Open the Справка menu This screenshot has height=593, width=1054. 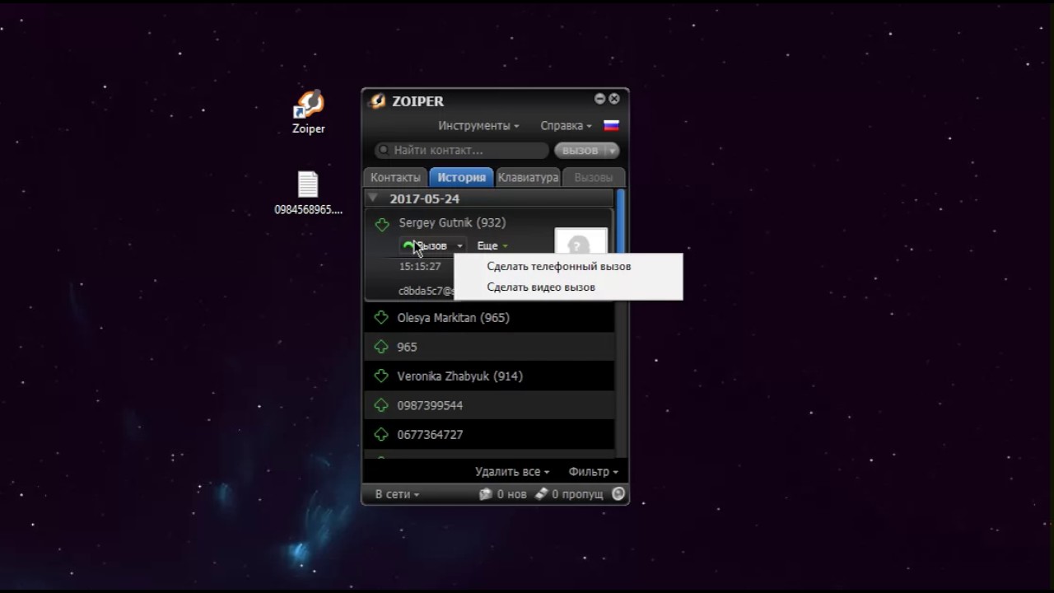pos(567,126)
